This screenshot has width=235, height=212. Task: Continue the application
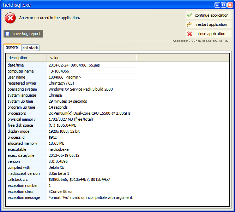tap(209, 15)
